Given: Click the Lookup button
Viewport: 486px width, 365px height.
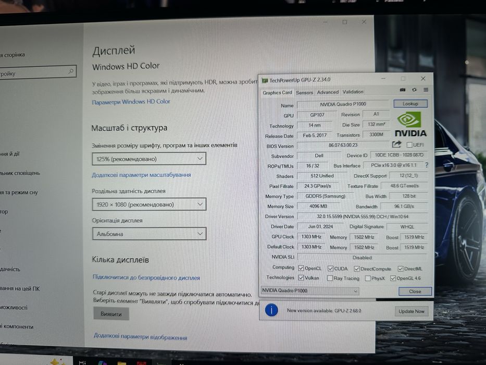Looking at the screenshot, I should 410,104.
